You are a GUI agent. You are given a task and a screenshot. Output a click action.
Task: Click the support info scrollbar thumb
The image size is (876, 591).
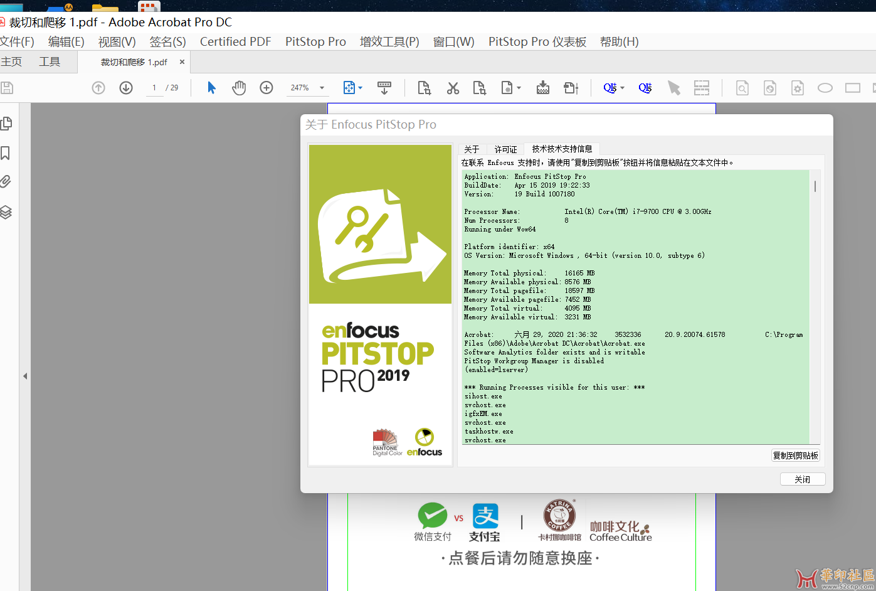coord(815,186)
